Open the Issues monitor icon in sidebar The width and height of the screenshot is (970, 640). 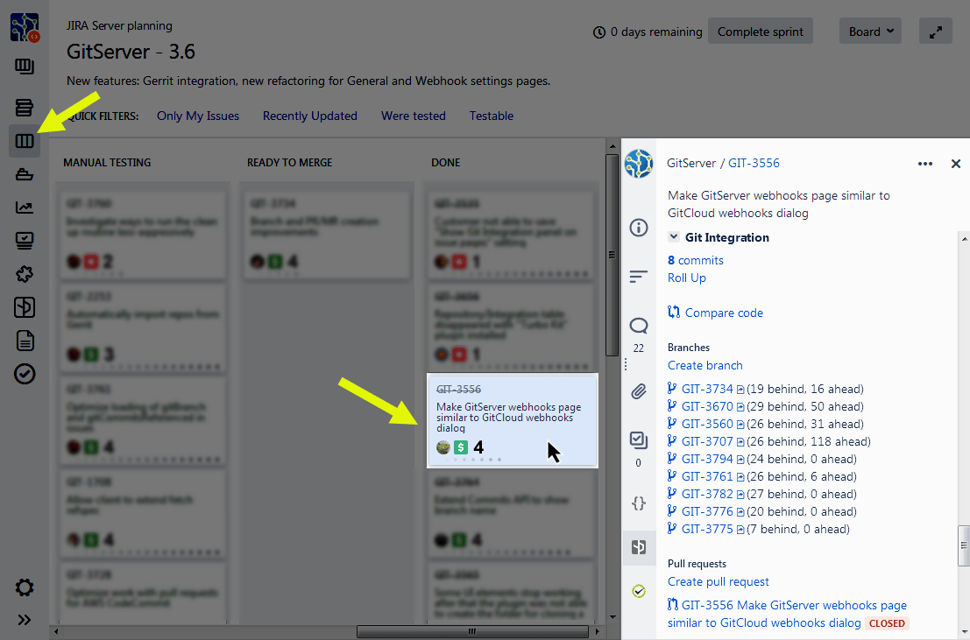(25, 241)
